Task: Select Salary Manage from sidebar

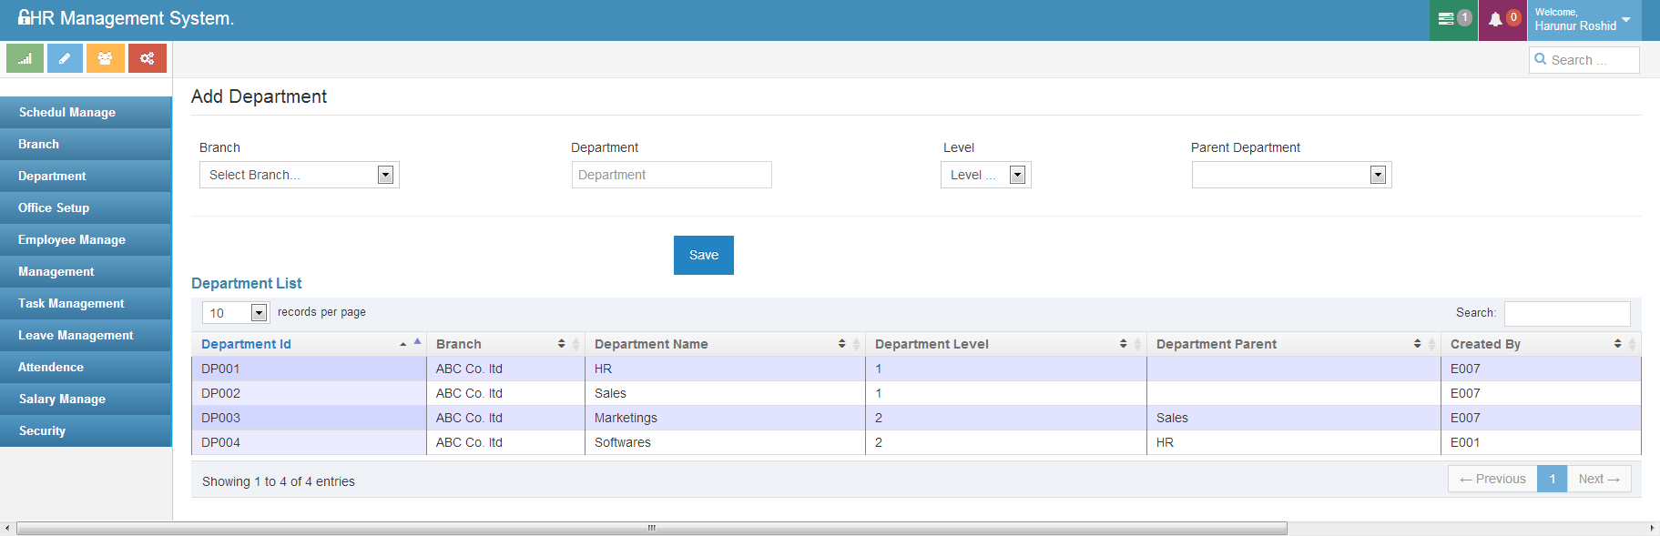Action: click(x=62, y=399)
